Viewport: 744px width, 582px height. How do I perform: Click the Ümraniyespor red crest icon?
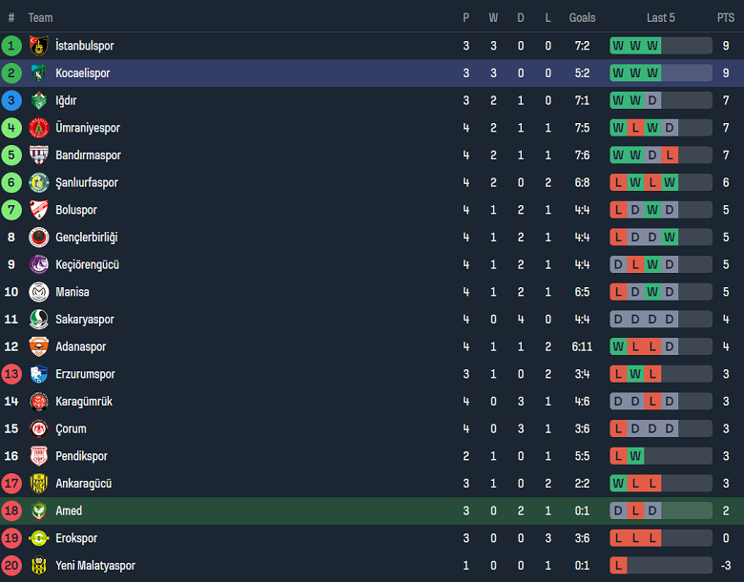38,128
